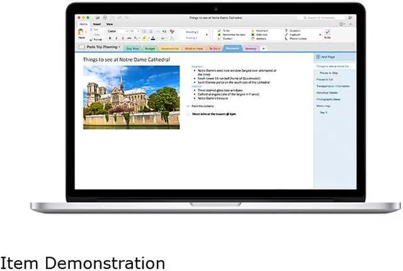Toggle strikethrough formatting

coord(129,38)
